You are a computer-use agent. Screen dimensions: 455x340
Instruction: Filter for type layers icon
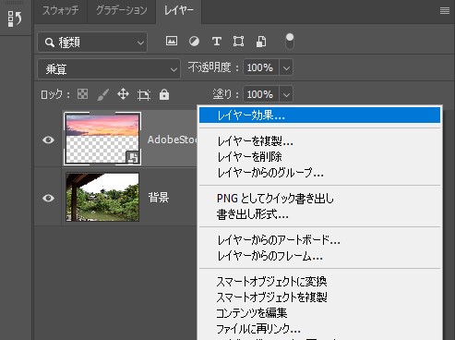(x=217, y=41)
